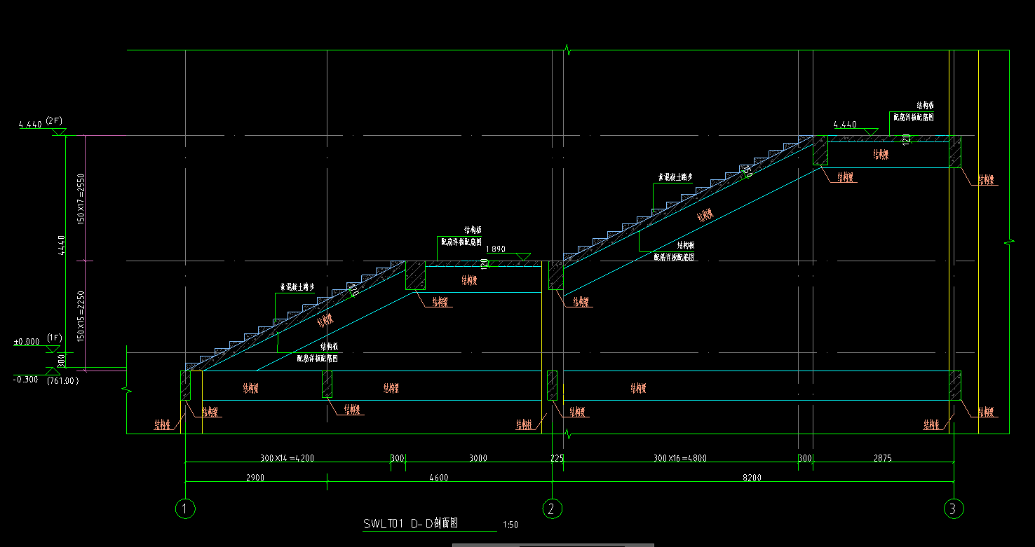Screen dimensions: 1035x547
Task: Select the '素混凝土踏步' label on lower stair flight
Action: 298,287
